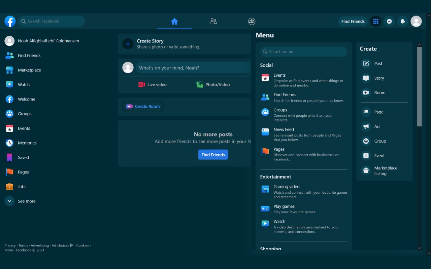Screen dimensions: 431x269
Task: Open the Notifications bell icon
Action: (403, 21)
